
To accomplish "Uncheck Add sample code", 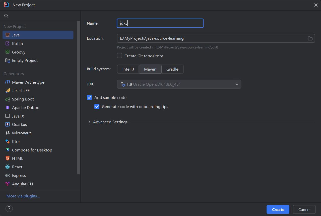I will (89, 97).
